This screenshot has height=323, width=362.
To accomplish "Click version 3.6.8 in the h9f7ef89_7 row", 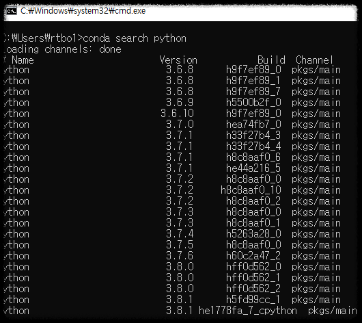I will pyautogui.click(x=180, y=92).
